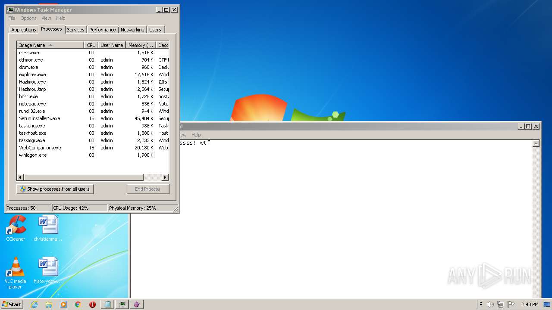This screenshot has height=310, width=552.
Task: Switch to Notepad taskbar button
Action: coord(107,304)
